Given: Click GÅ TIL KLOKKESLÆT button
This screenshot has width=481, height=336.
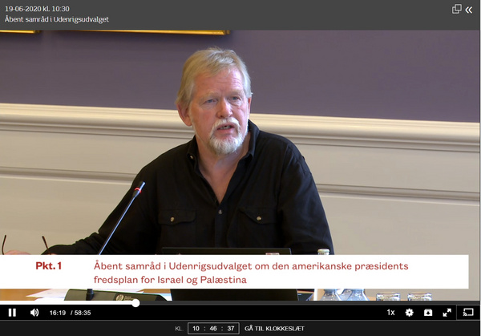Looking at the screenshot, I should 274,328.
